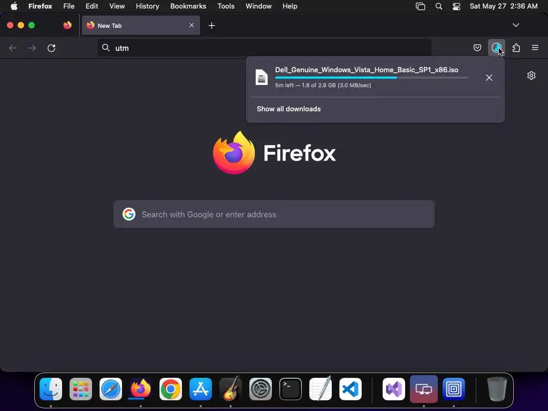Open the blue concentric squares Dock app
This screenshot has height=411, width=548.
[454, 389]
